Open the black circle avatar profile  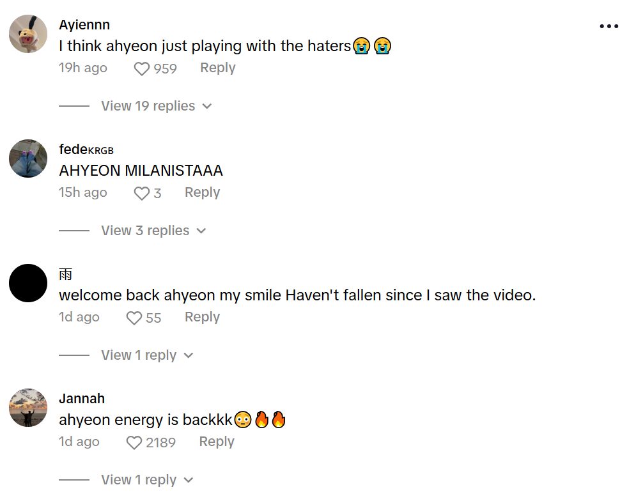click(x=28, y=283)
